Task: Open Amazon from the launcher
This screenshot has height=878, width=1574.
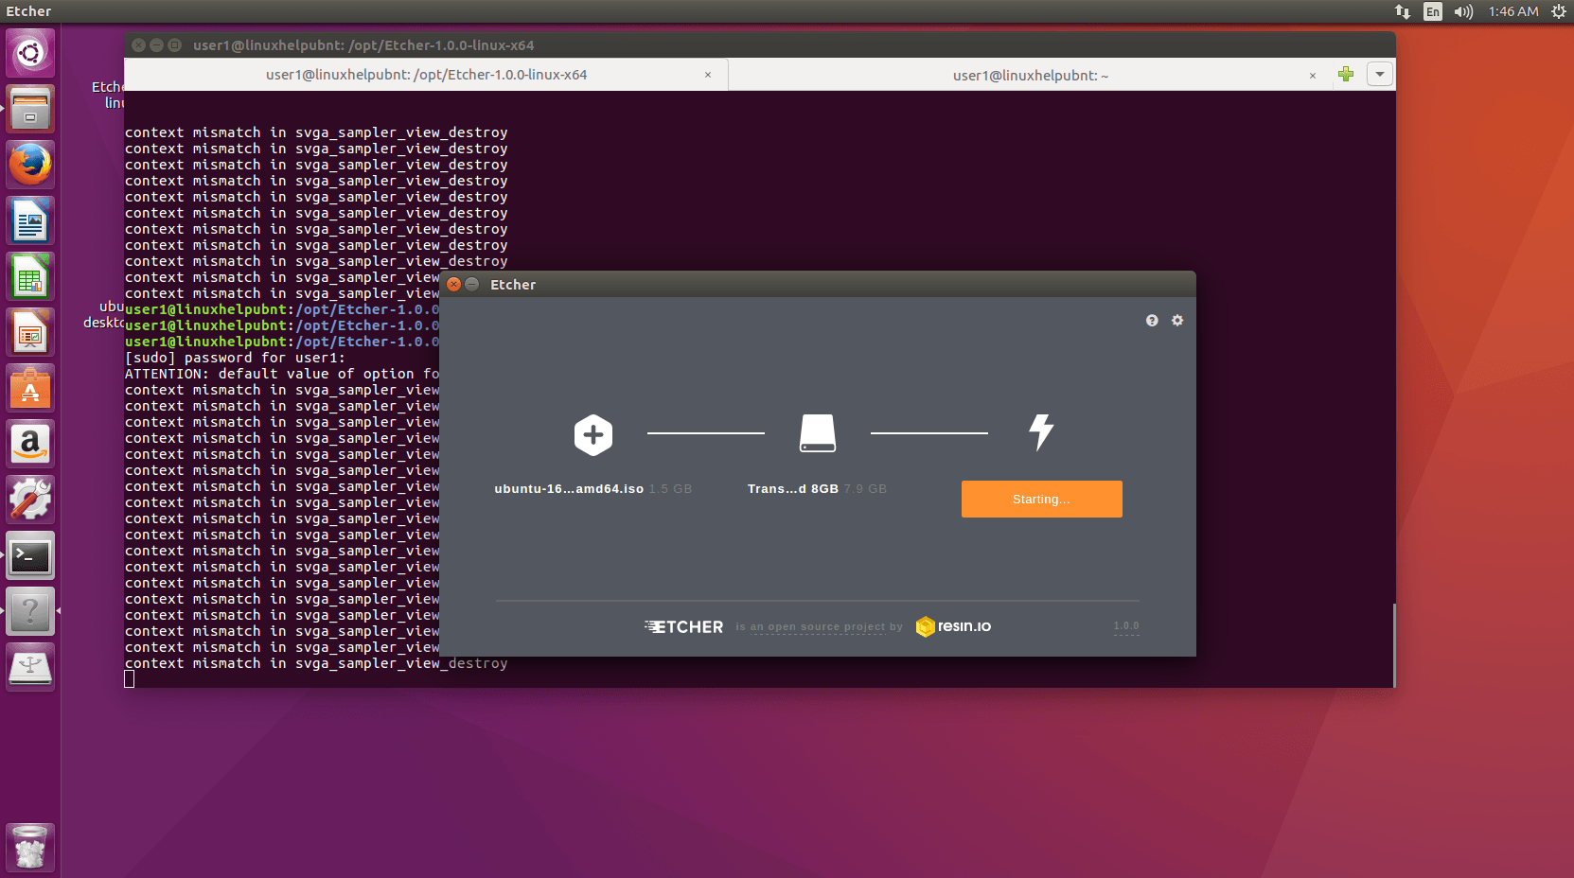Action: point(30,444)
